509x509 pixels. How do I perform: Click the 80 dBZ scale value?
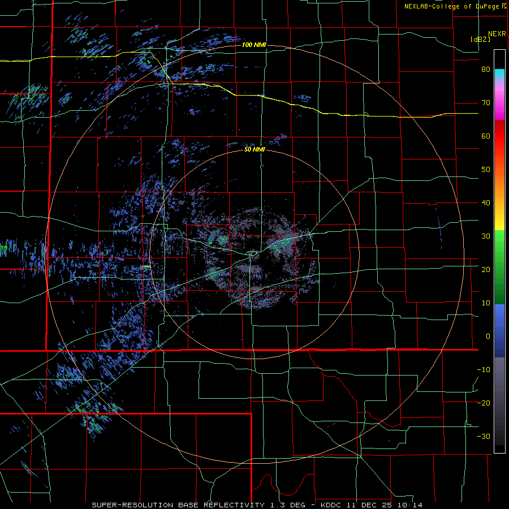pos(486,70)
